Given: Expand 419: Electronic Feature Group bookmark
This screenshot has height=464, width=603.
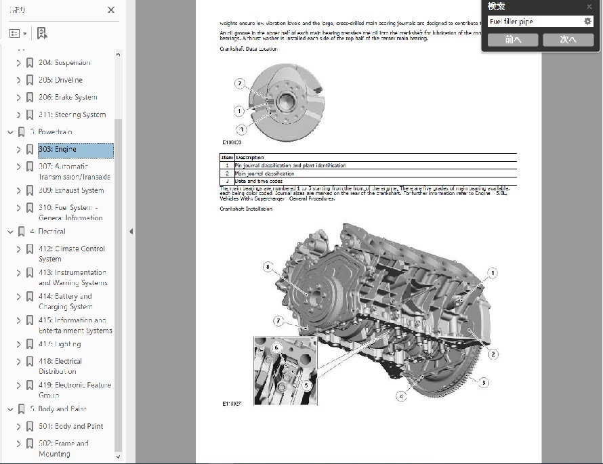Looking at the screenshot, I should [18, 385].
